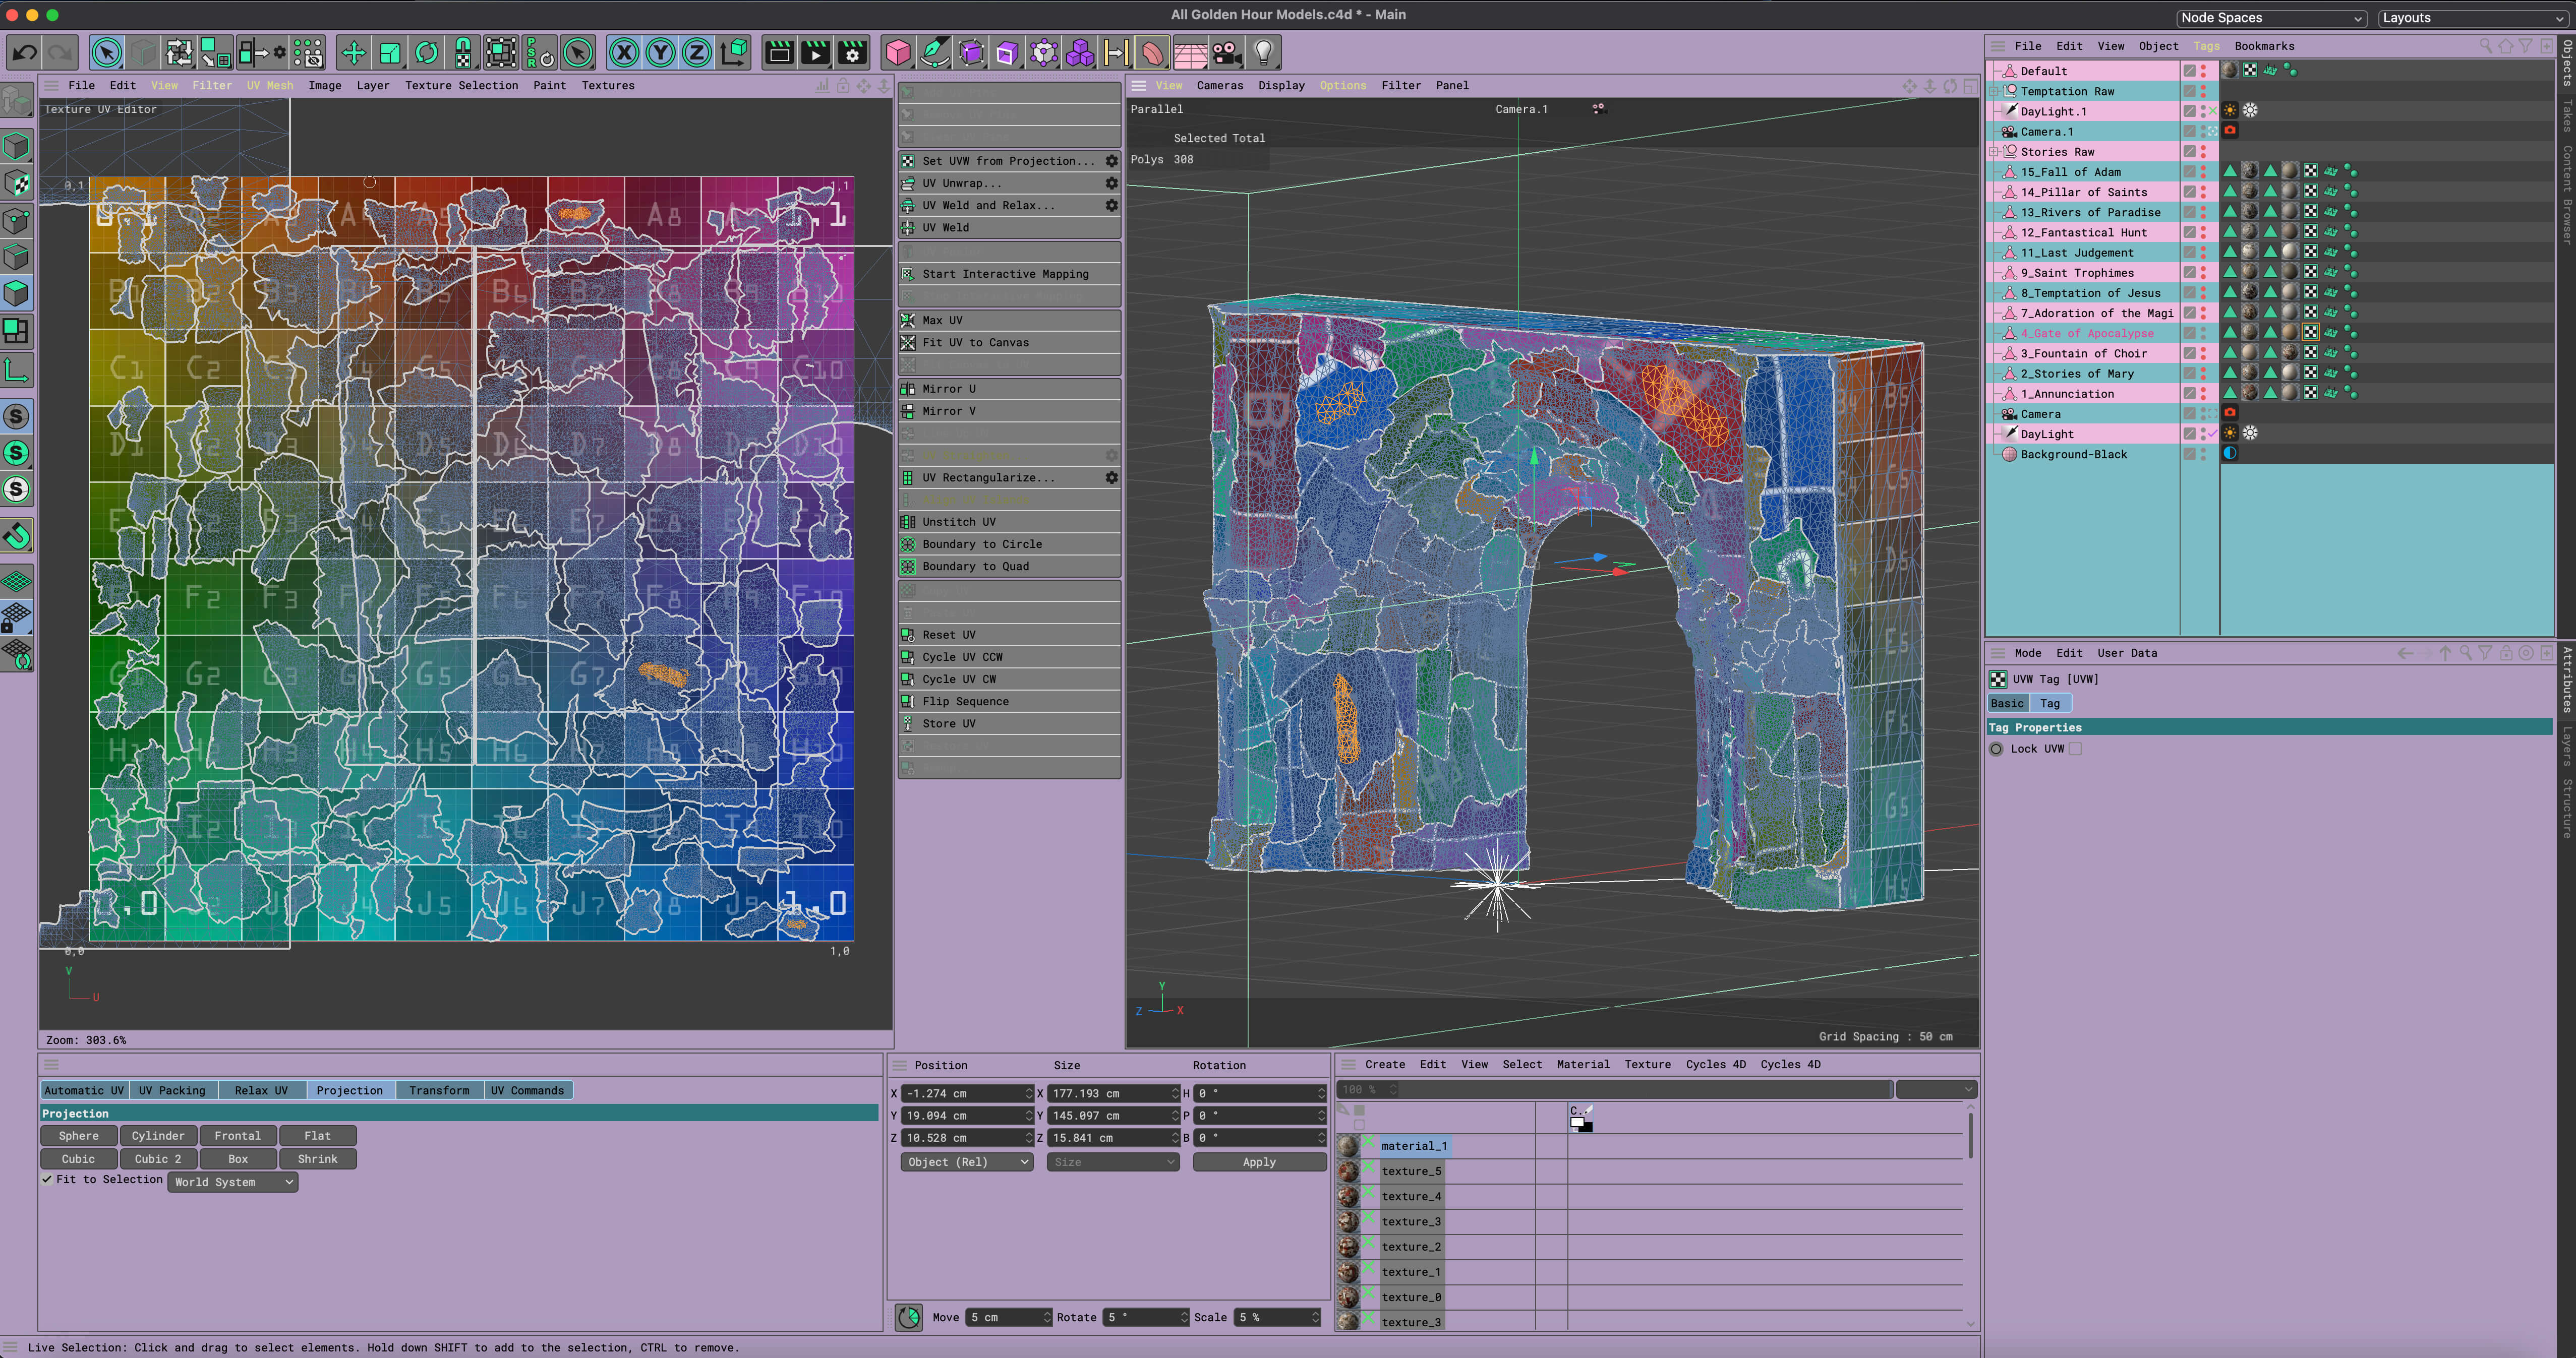The image size is (2576, 1358).
Task: Open the World System dropdown
Action: [x=232, y=1182]
